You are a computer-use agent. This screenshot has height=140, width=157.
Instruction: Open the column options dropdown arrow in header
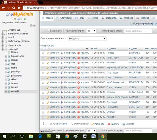[x=87, y=49]
